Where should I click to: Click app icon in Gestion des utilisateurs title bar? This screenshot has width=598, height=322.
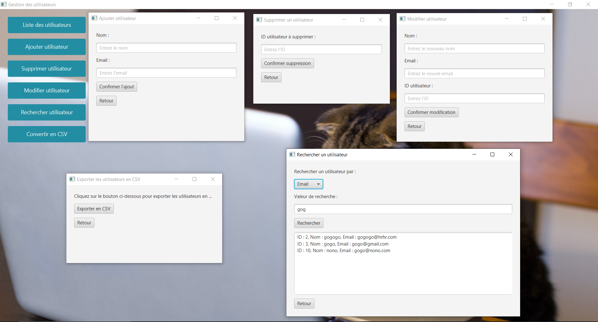tap(4, 4)
